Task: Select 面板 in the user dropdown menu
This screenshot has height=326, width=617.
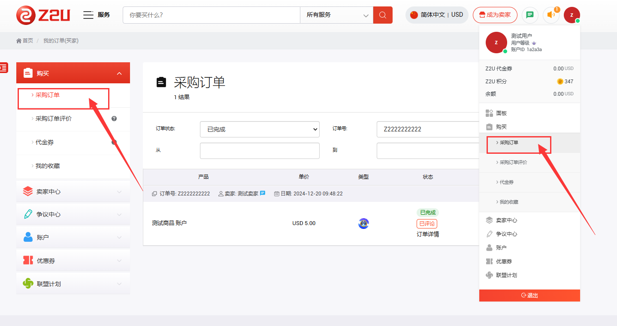Action: coord(501,113)
